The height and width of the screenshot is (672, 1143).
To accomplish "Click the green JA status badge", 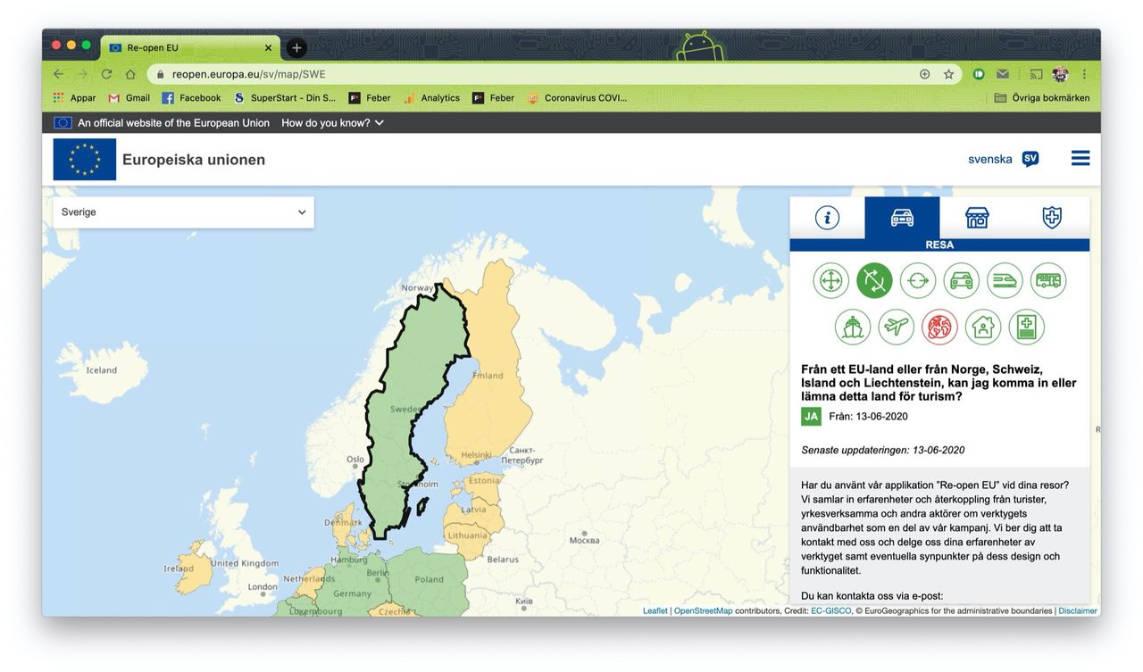I will click(811, 416).
